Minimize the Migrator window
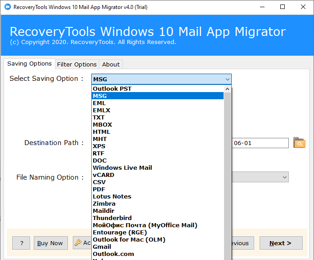 click(x=262, y=7)
